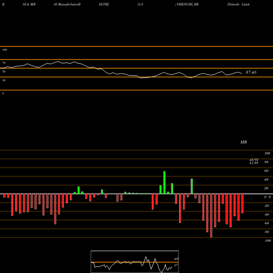Click the 'SI(TM)' header label

[104, 4]
